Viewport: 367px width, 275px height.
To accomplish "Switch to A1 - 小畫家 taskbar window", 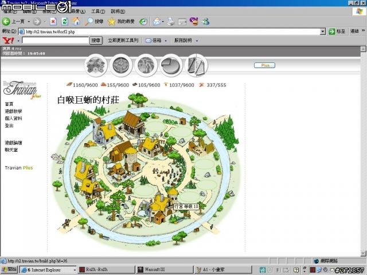I will [x=223, y=270].
